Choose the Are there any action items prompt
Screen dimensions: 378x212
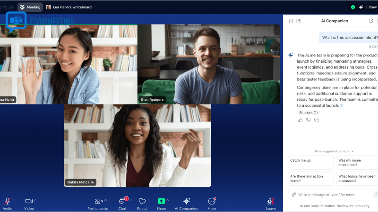pos(311,179)
